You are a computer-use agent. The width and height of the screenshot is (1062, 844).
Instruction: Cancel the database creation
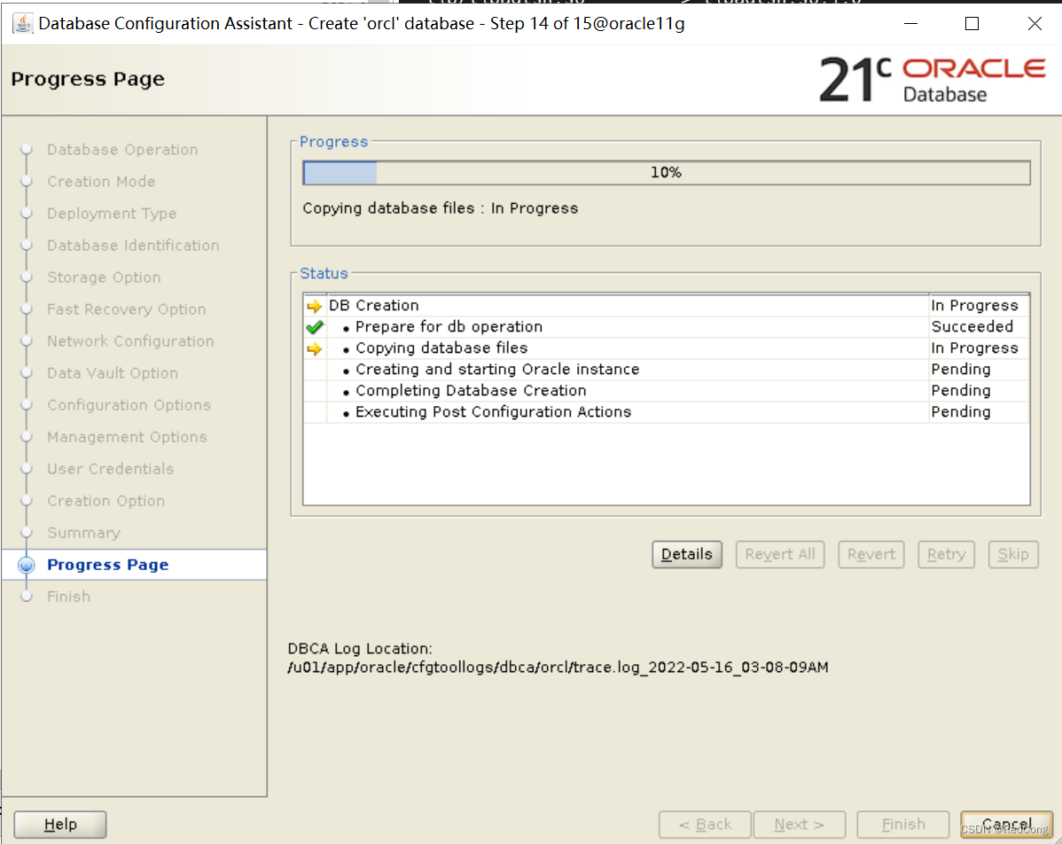1006,824
